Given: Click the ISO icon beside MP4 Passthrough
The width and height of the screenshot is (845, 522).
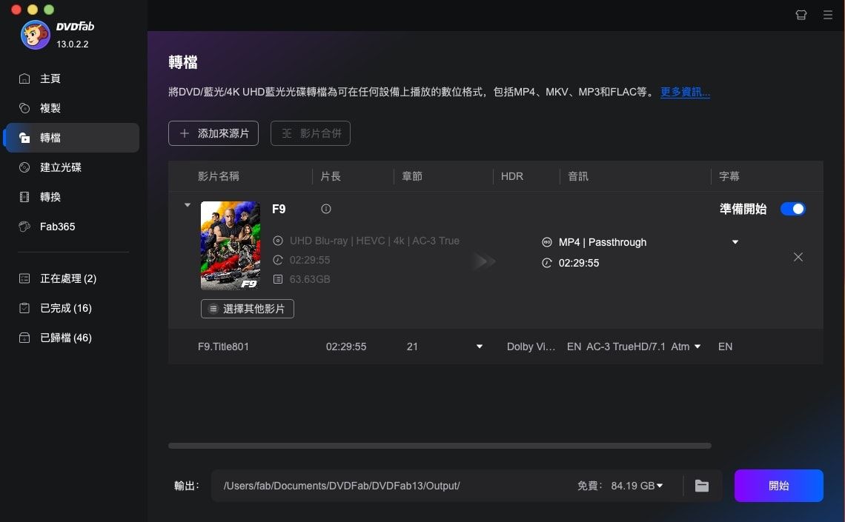Looking at the screenshot, I should click(x=546, y=242).
